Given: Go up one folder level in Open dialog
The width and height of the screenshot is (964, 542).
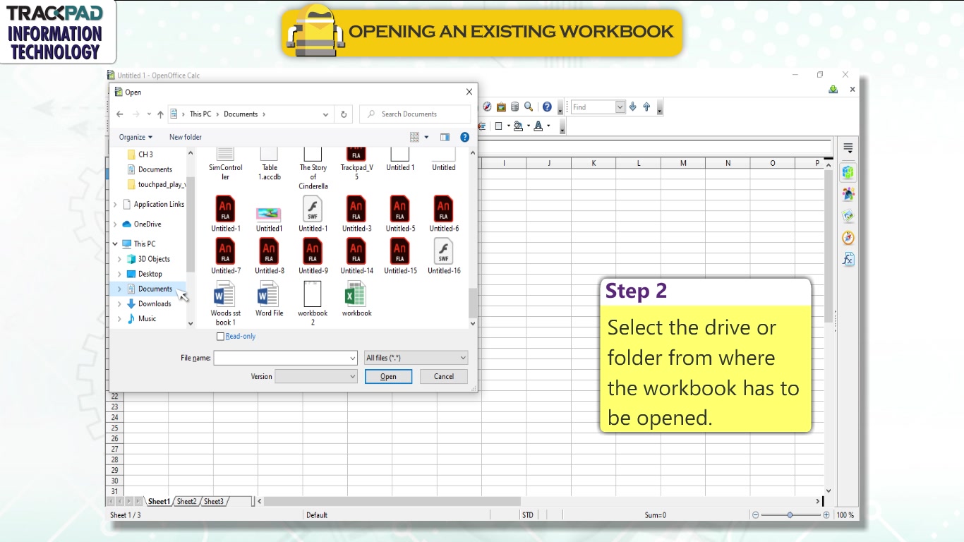Looking at the screenshot, I should (x=160, y=114).
